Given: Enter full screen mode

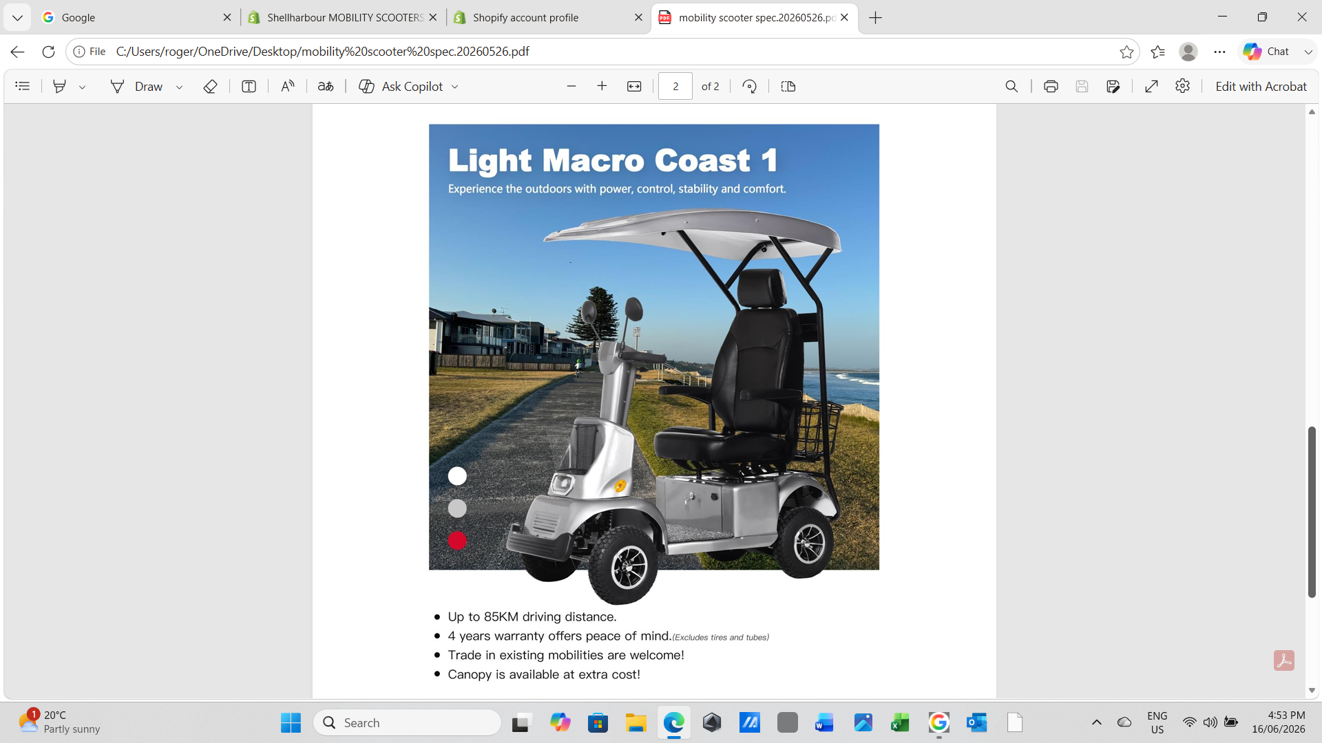Looking at the screenshot, I should point(1151,86).
